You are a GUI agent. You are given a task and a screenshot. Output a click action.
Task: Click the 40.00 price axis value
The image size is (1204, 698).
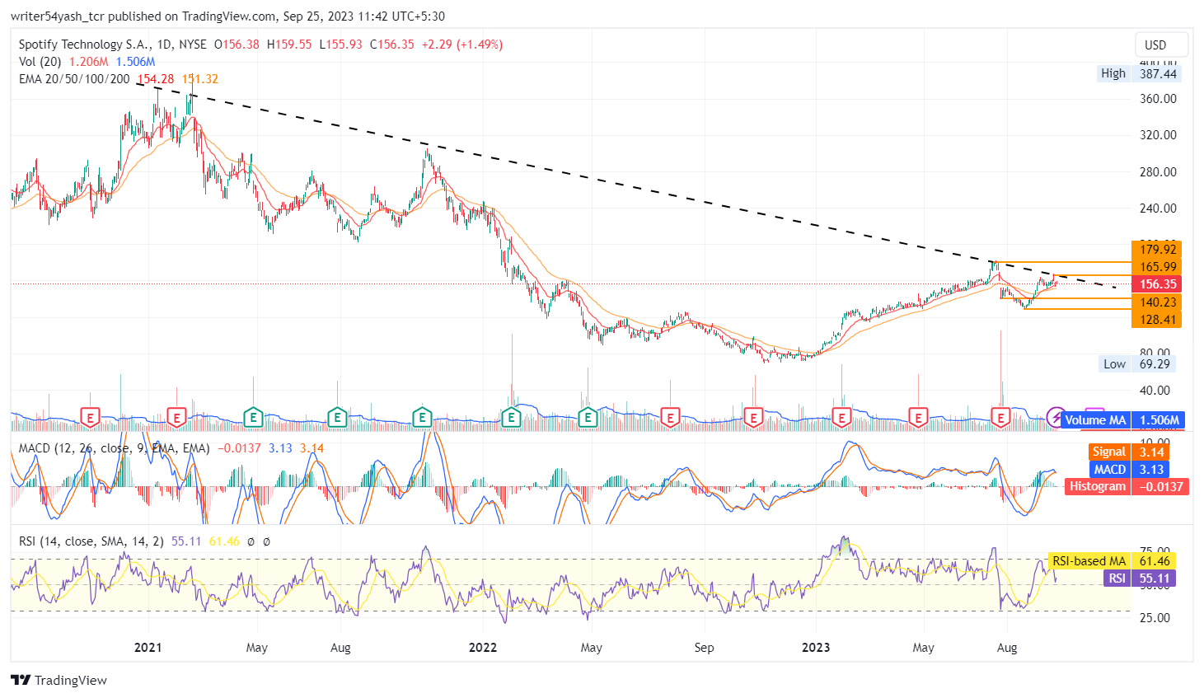coord(1155,391)
